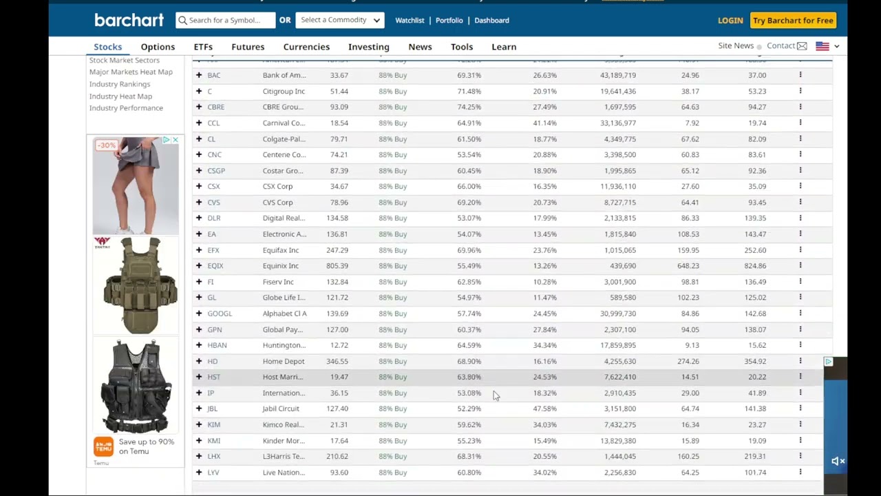
Task: Click Try Barchart for Free button
Action: point(793,21)
